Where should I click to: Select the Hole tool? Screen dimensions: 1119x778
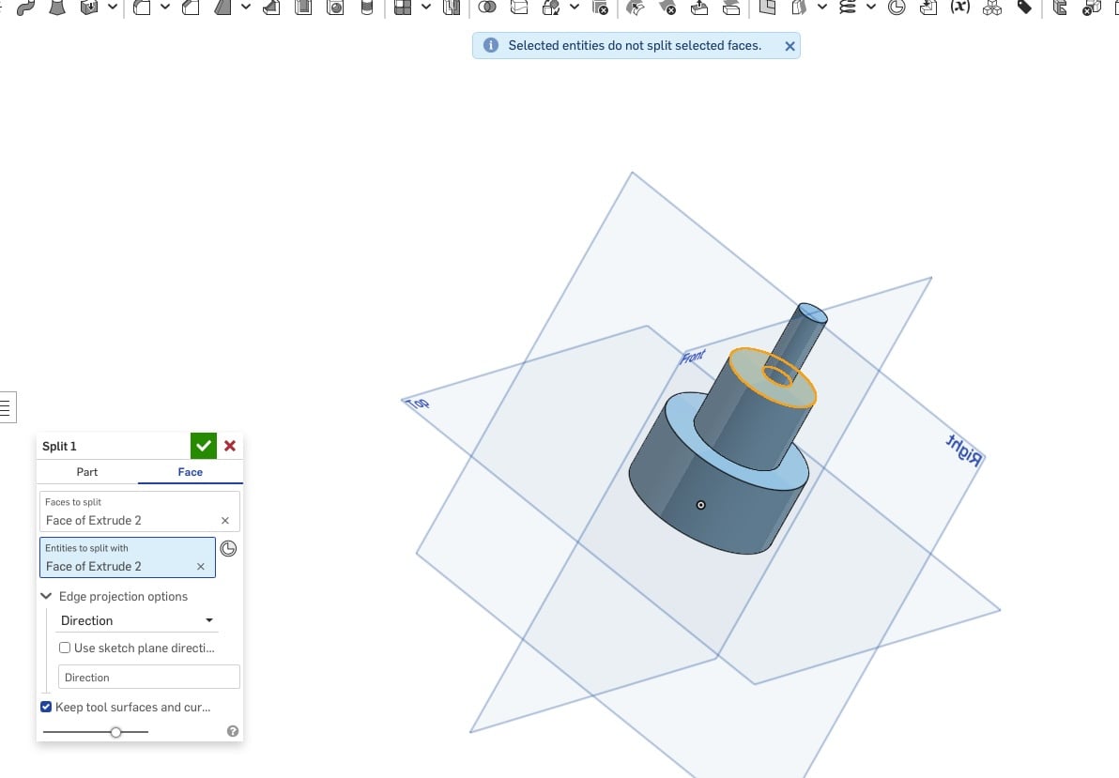(x=335, y=8)
